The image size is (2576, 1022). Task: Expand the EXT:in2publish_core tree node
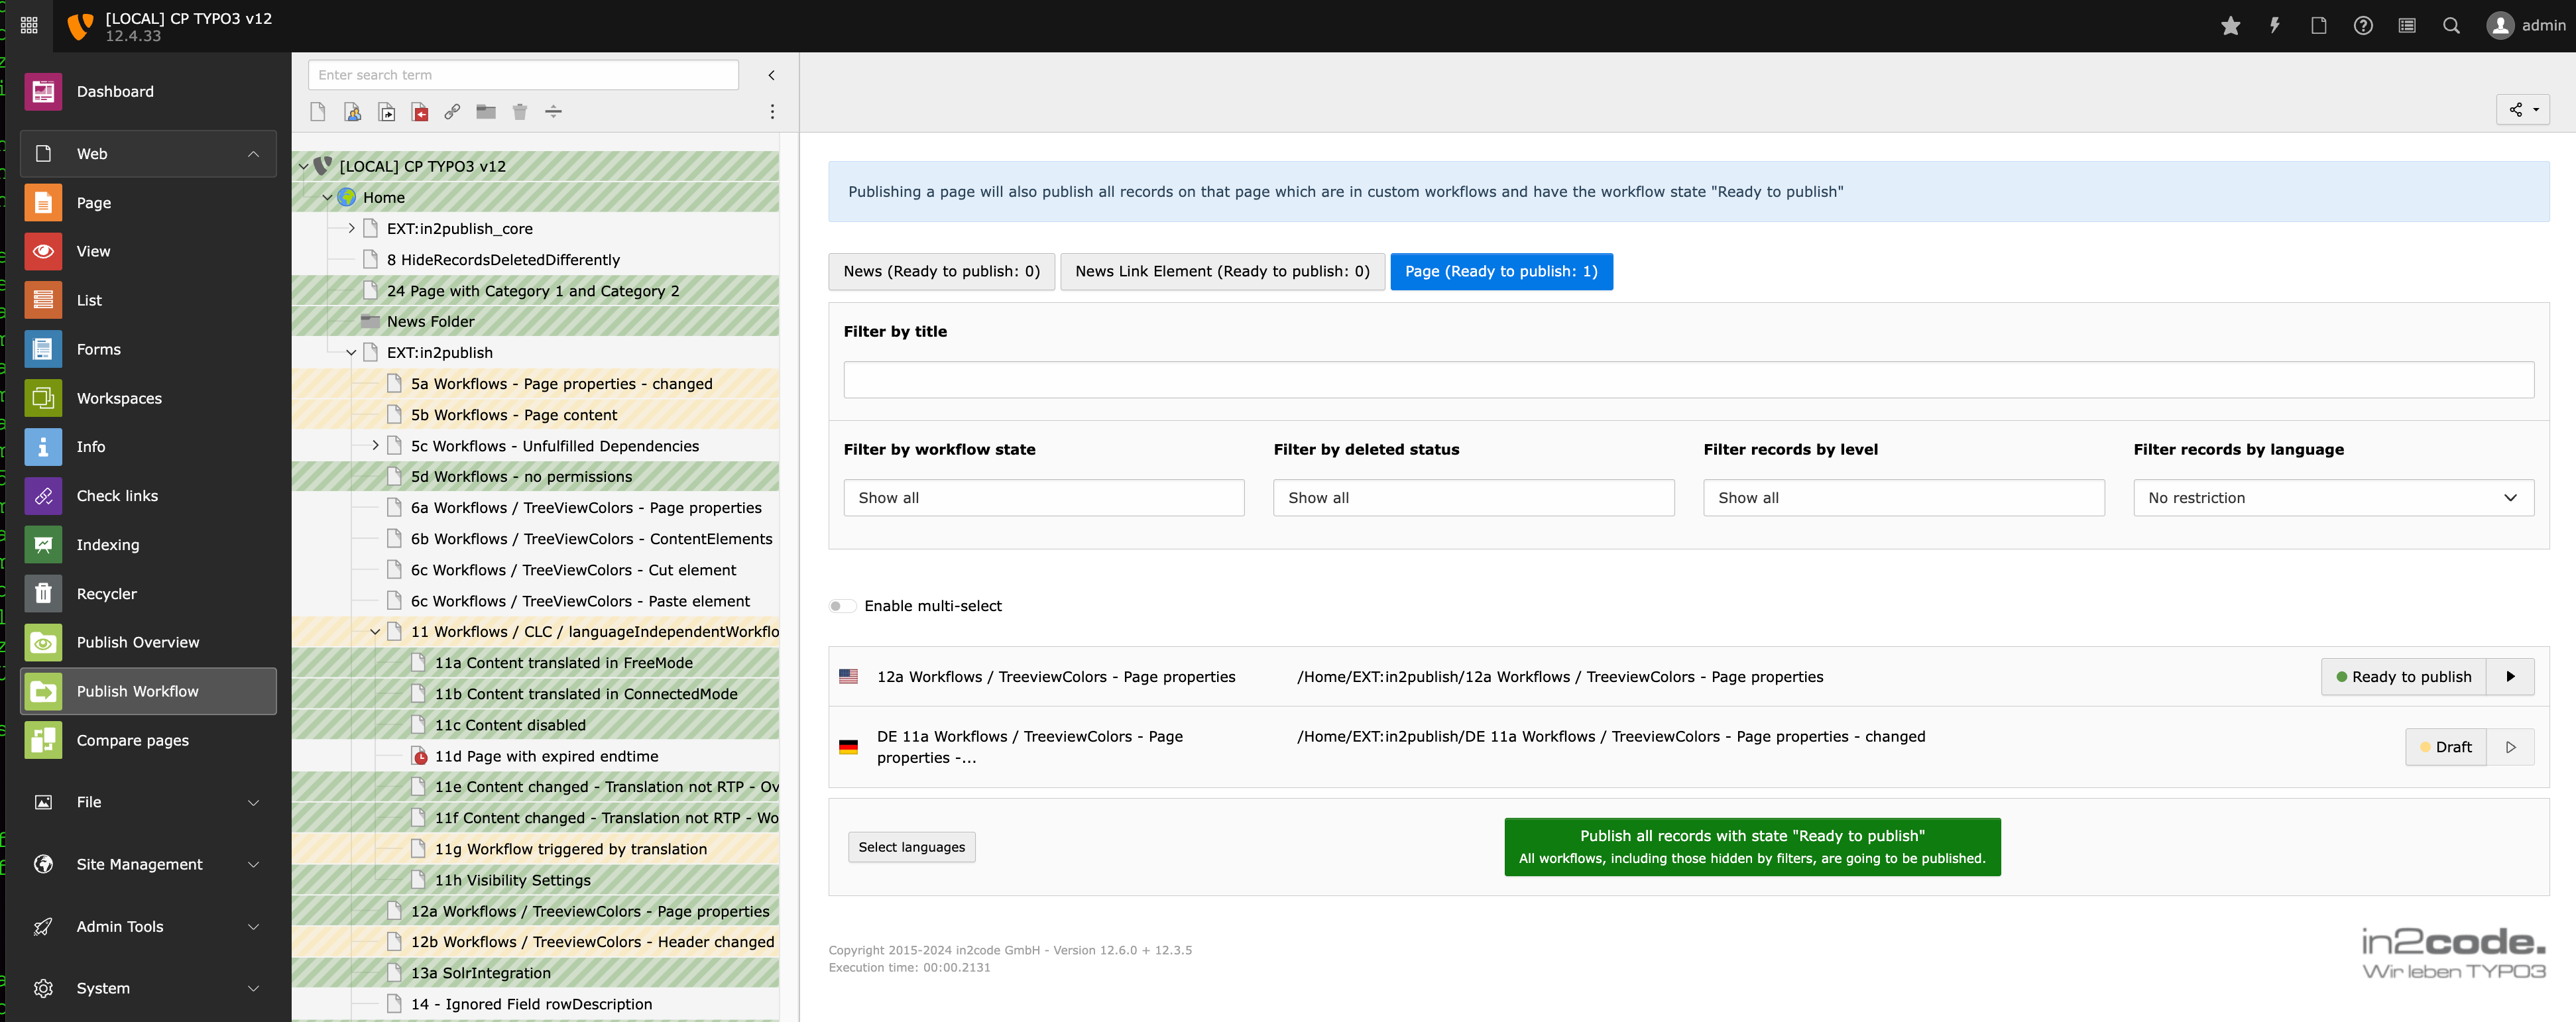tap(351, 229)
